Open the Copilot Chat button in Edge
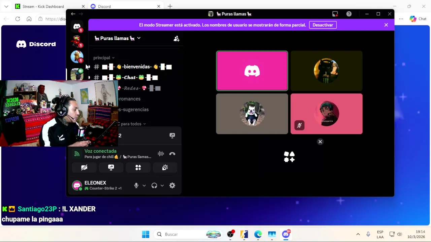Screen dimensions: 431x242 (x=418, y=19)
